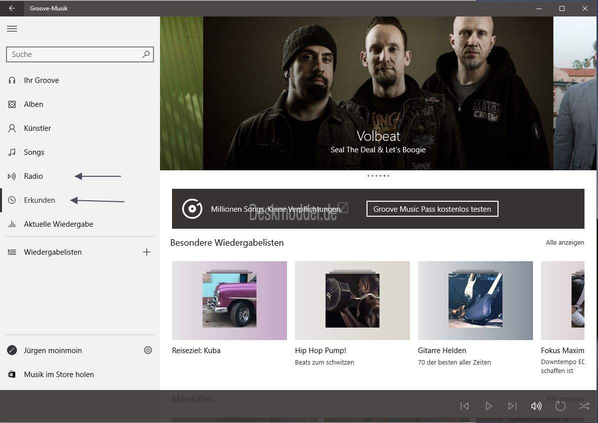Click the Künstler person icon
This screenshot has width=598, height=423.
[x=12, y=128]
